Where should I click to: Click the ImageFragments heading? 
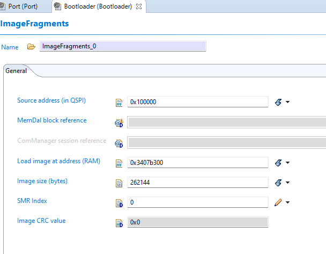(x=34, y=24)
